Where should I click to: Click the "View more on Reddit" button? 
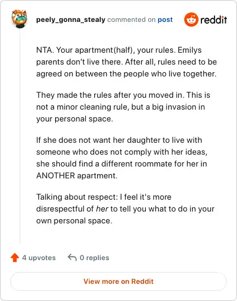pyautogui.click(x=118, y=281)
